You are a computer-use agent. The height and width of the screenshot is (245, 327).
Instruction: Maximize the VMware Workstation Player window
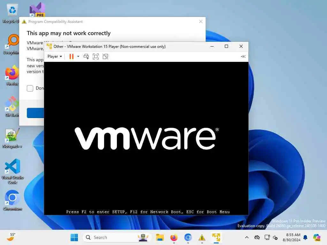(x=226, y=46)
